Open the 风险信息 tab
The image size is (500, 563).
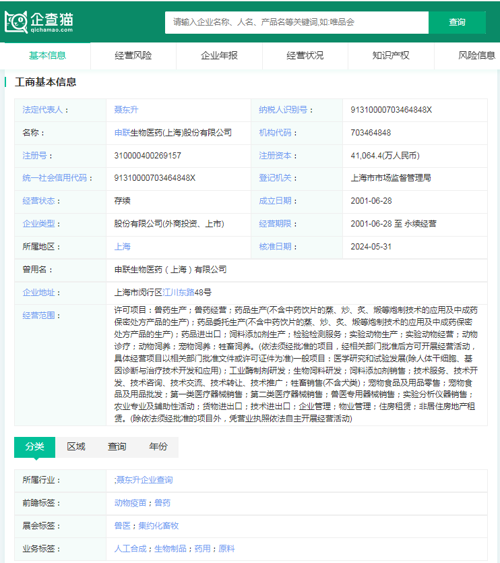click(x=476, y=56)
